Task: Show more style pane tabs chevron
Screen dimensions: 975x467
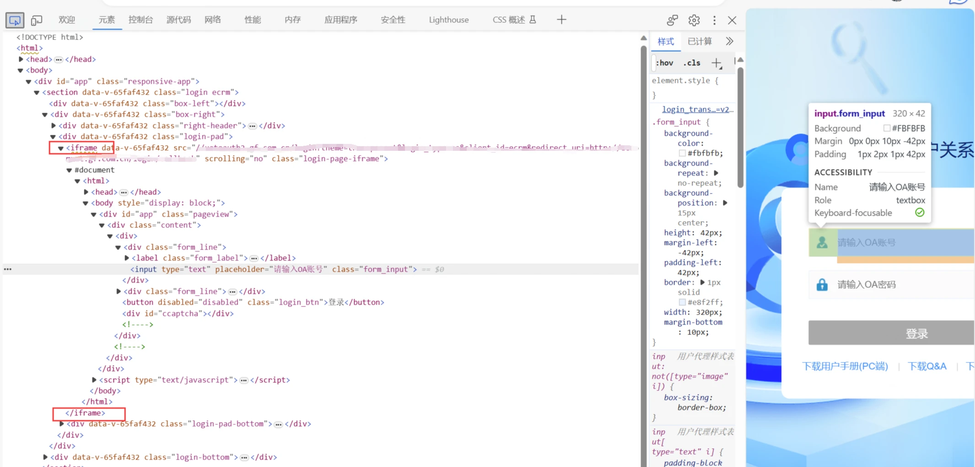Action: (x=729, y=42)
